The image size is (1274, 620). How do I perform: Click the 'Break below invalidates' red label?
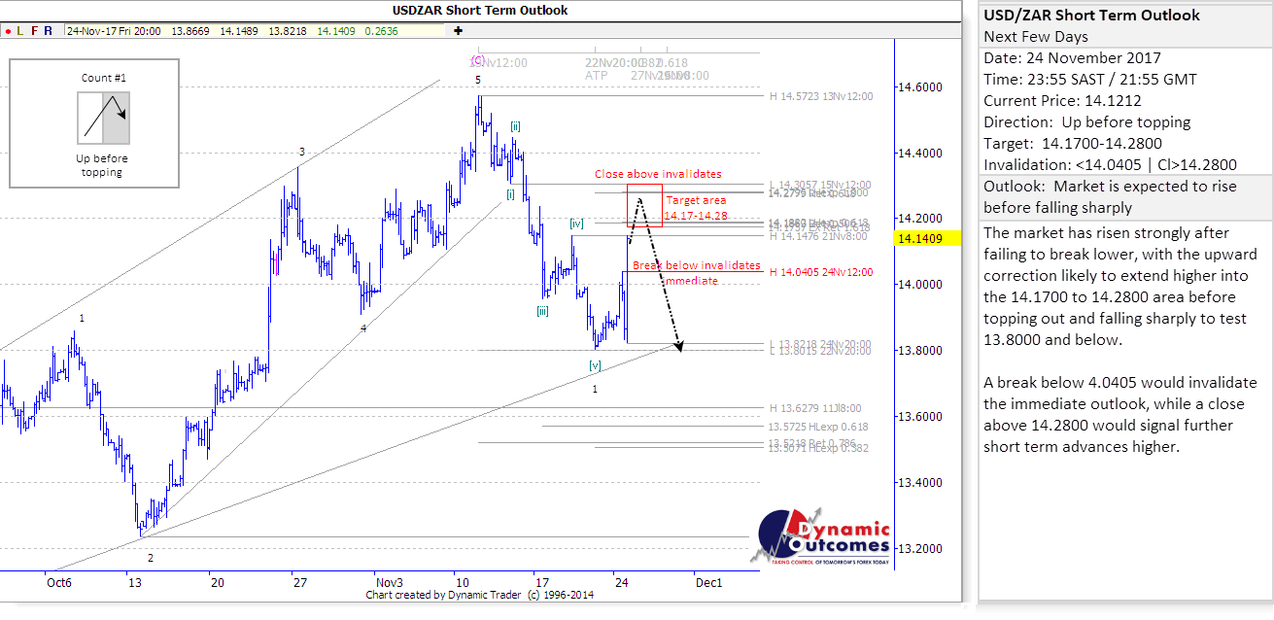coord(697,265)
